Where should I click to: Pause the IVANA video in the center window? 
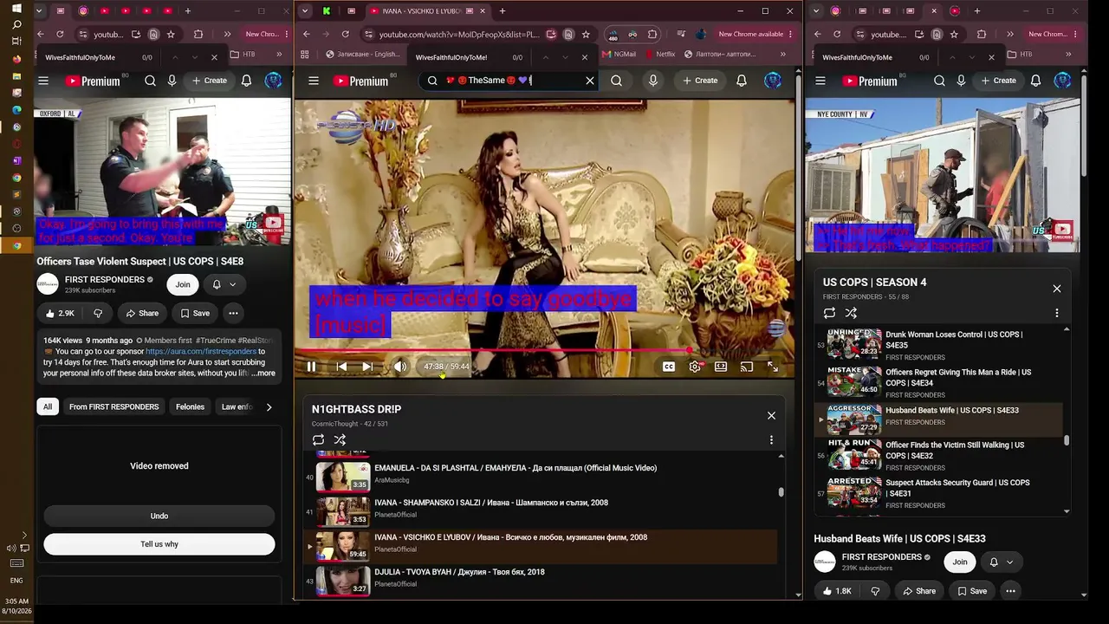pos(311,367)
